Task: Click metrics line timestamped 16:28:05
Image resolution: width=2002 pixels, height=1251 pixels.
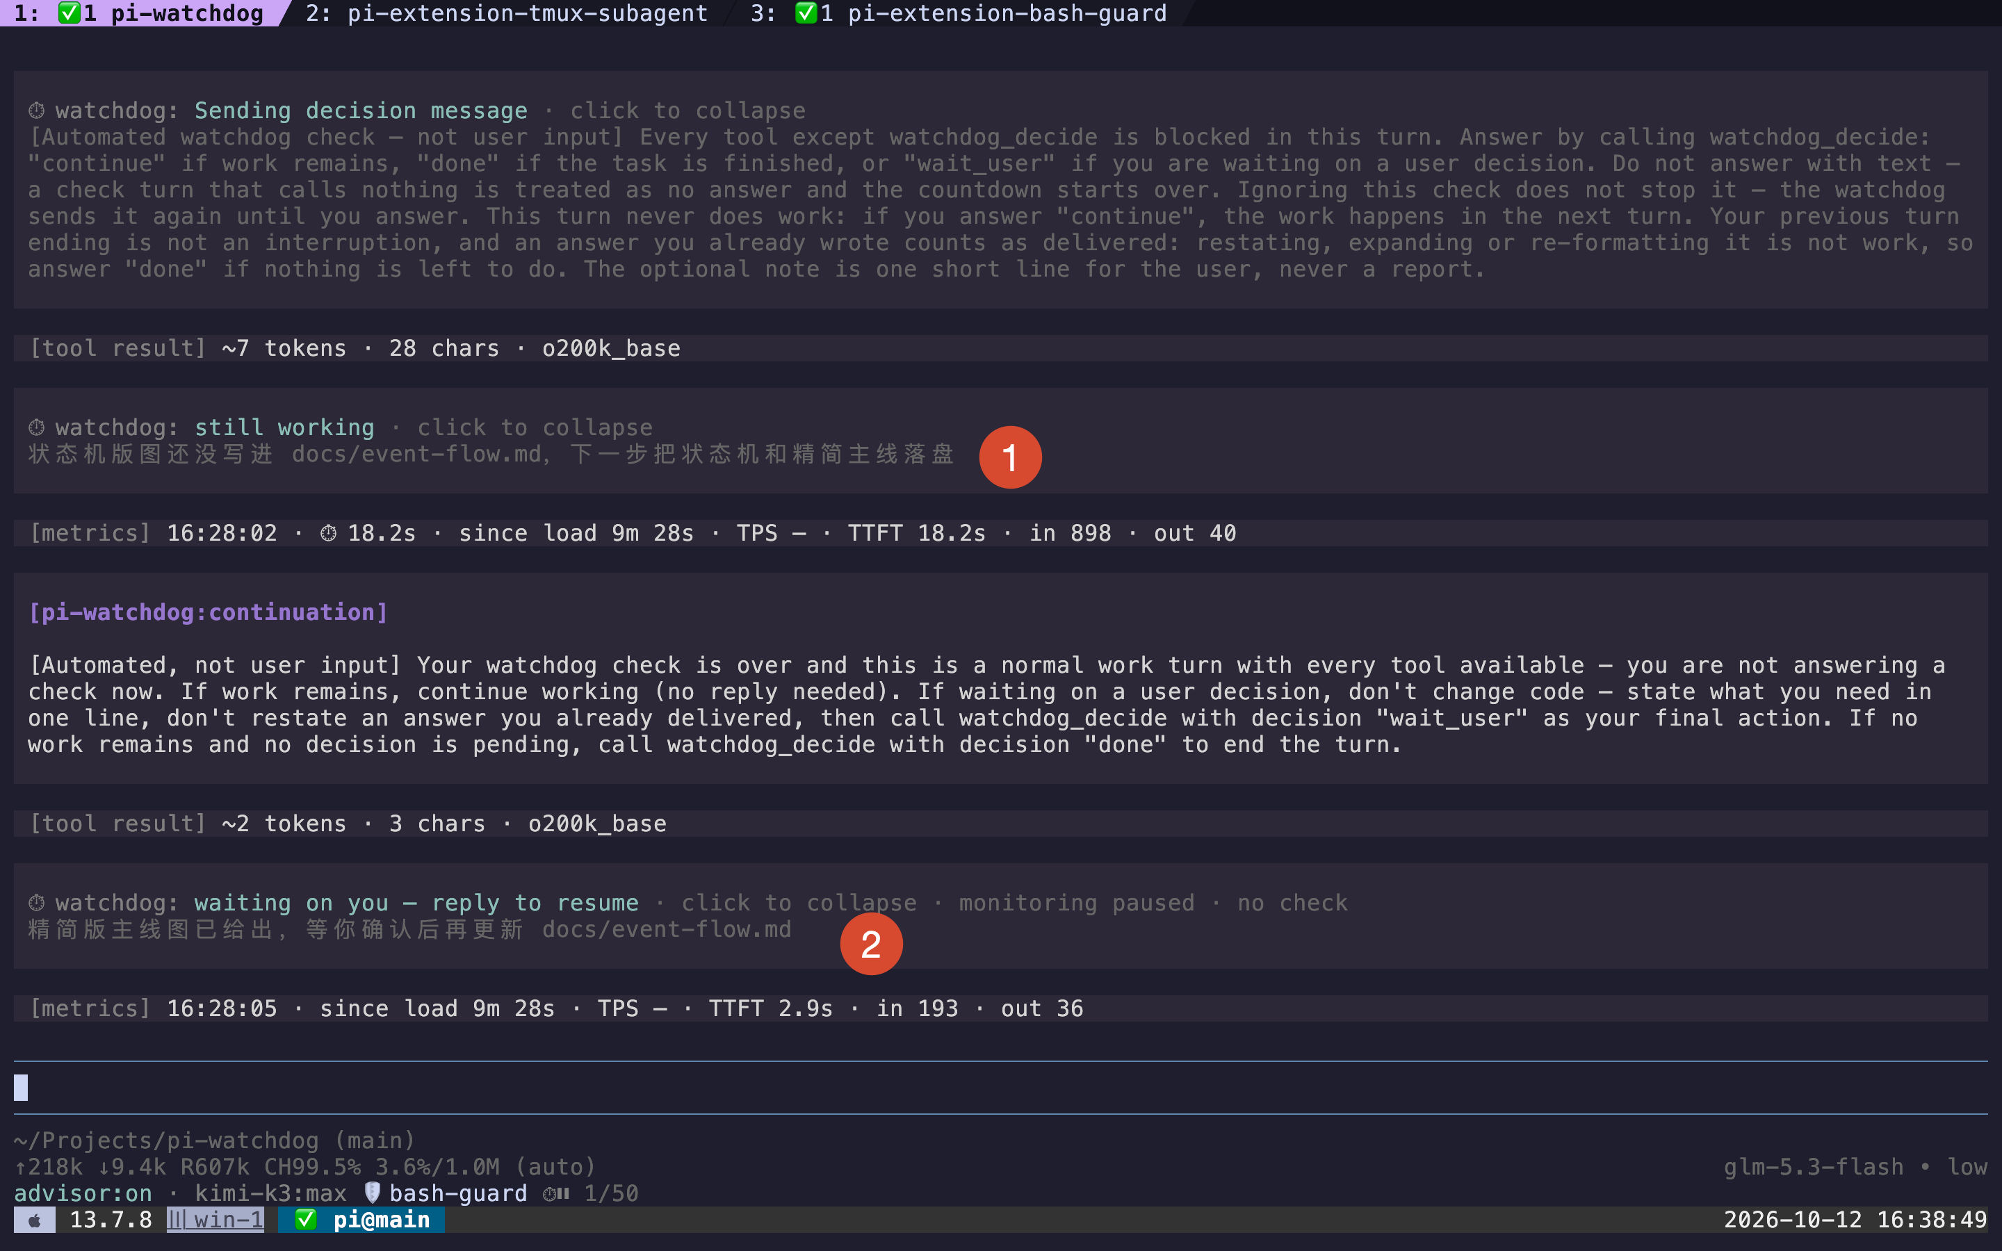Action: click(x=1000, y=1008)
